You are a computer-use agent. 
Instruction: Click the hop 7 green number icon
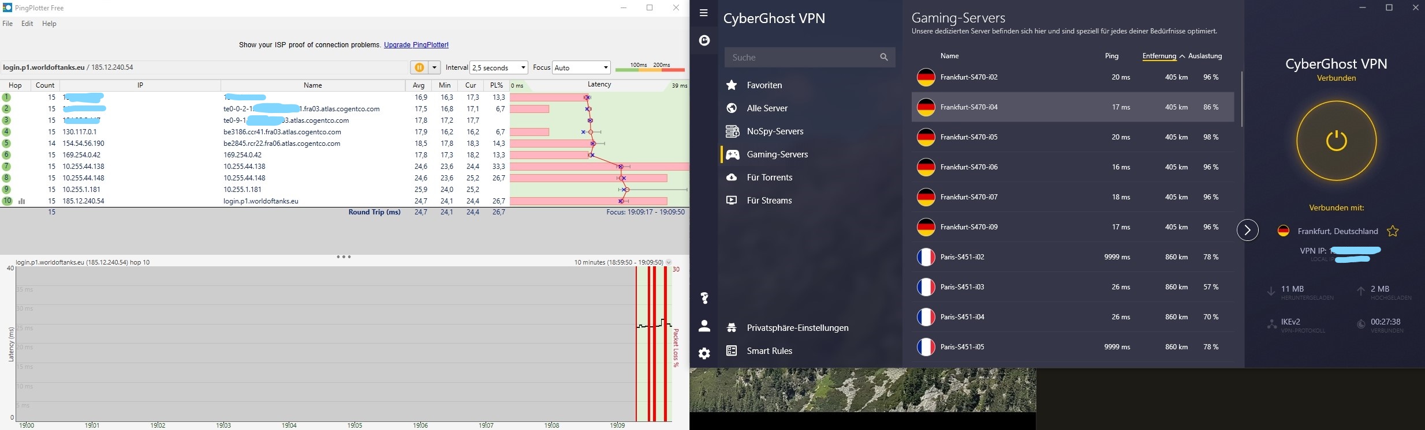6,167
